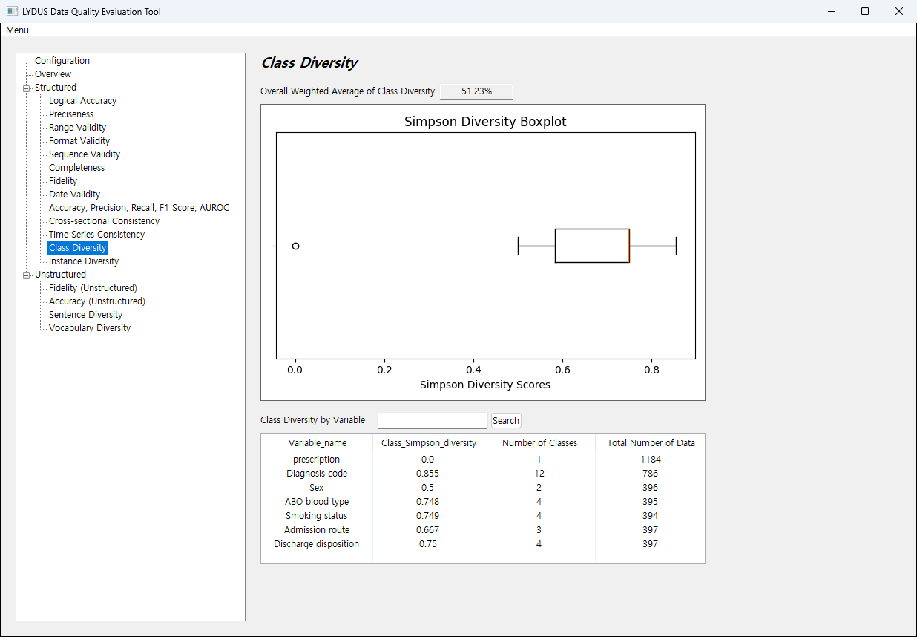
Task: Go to Preciseness in the sidebar
Action: point(71,114)
